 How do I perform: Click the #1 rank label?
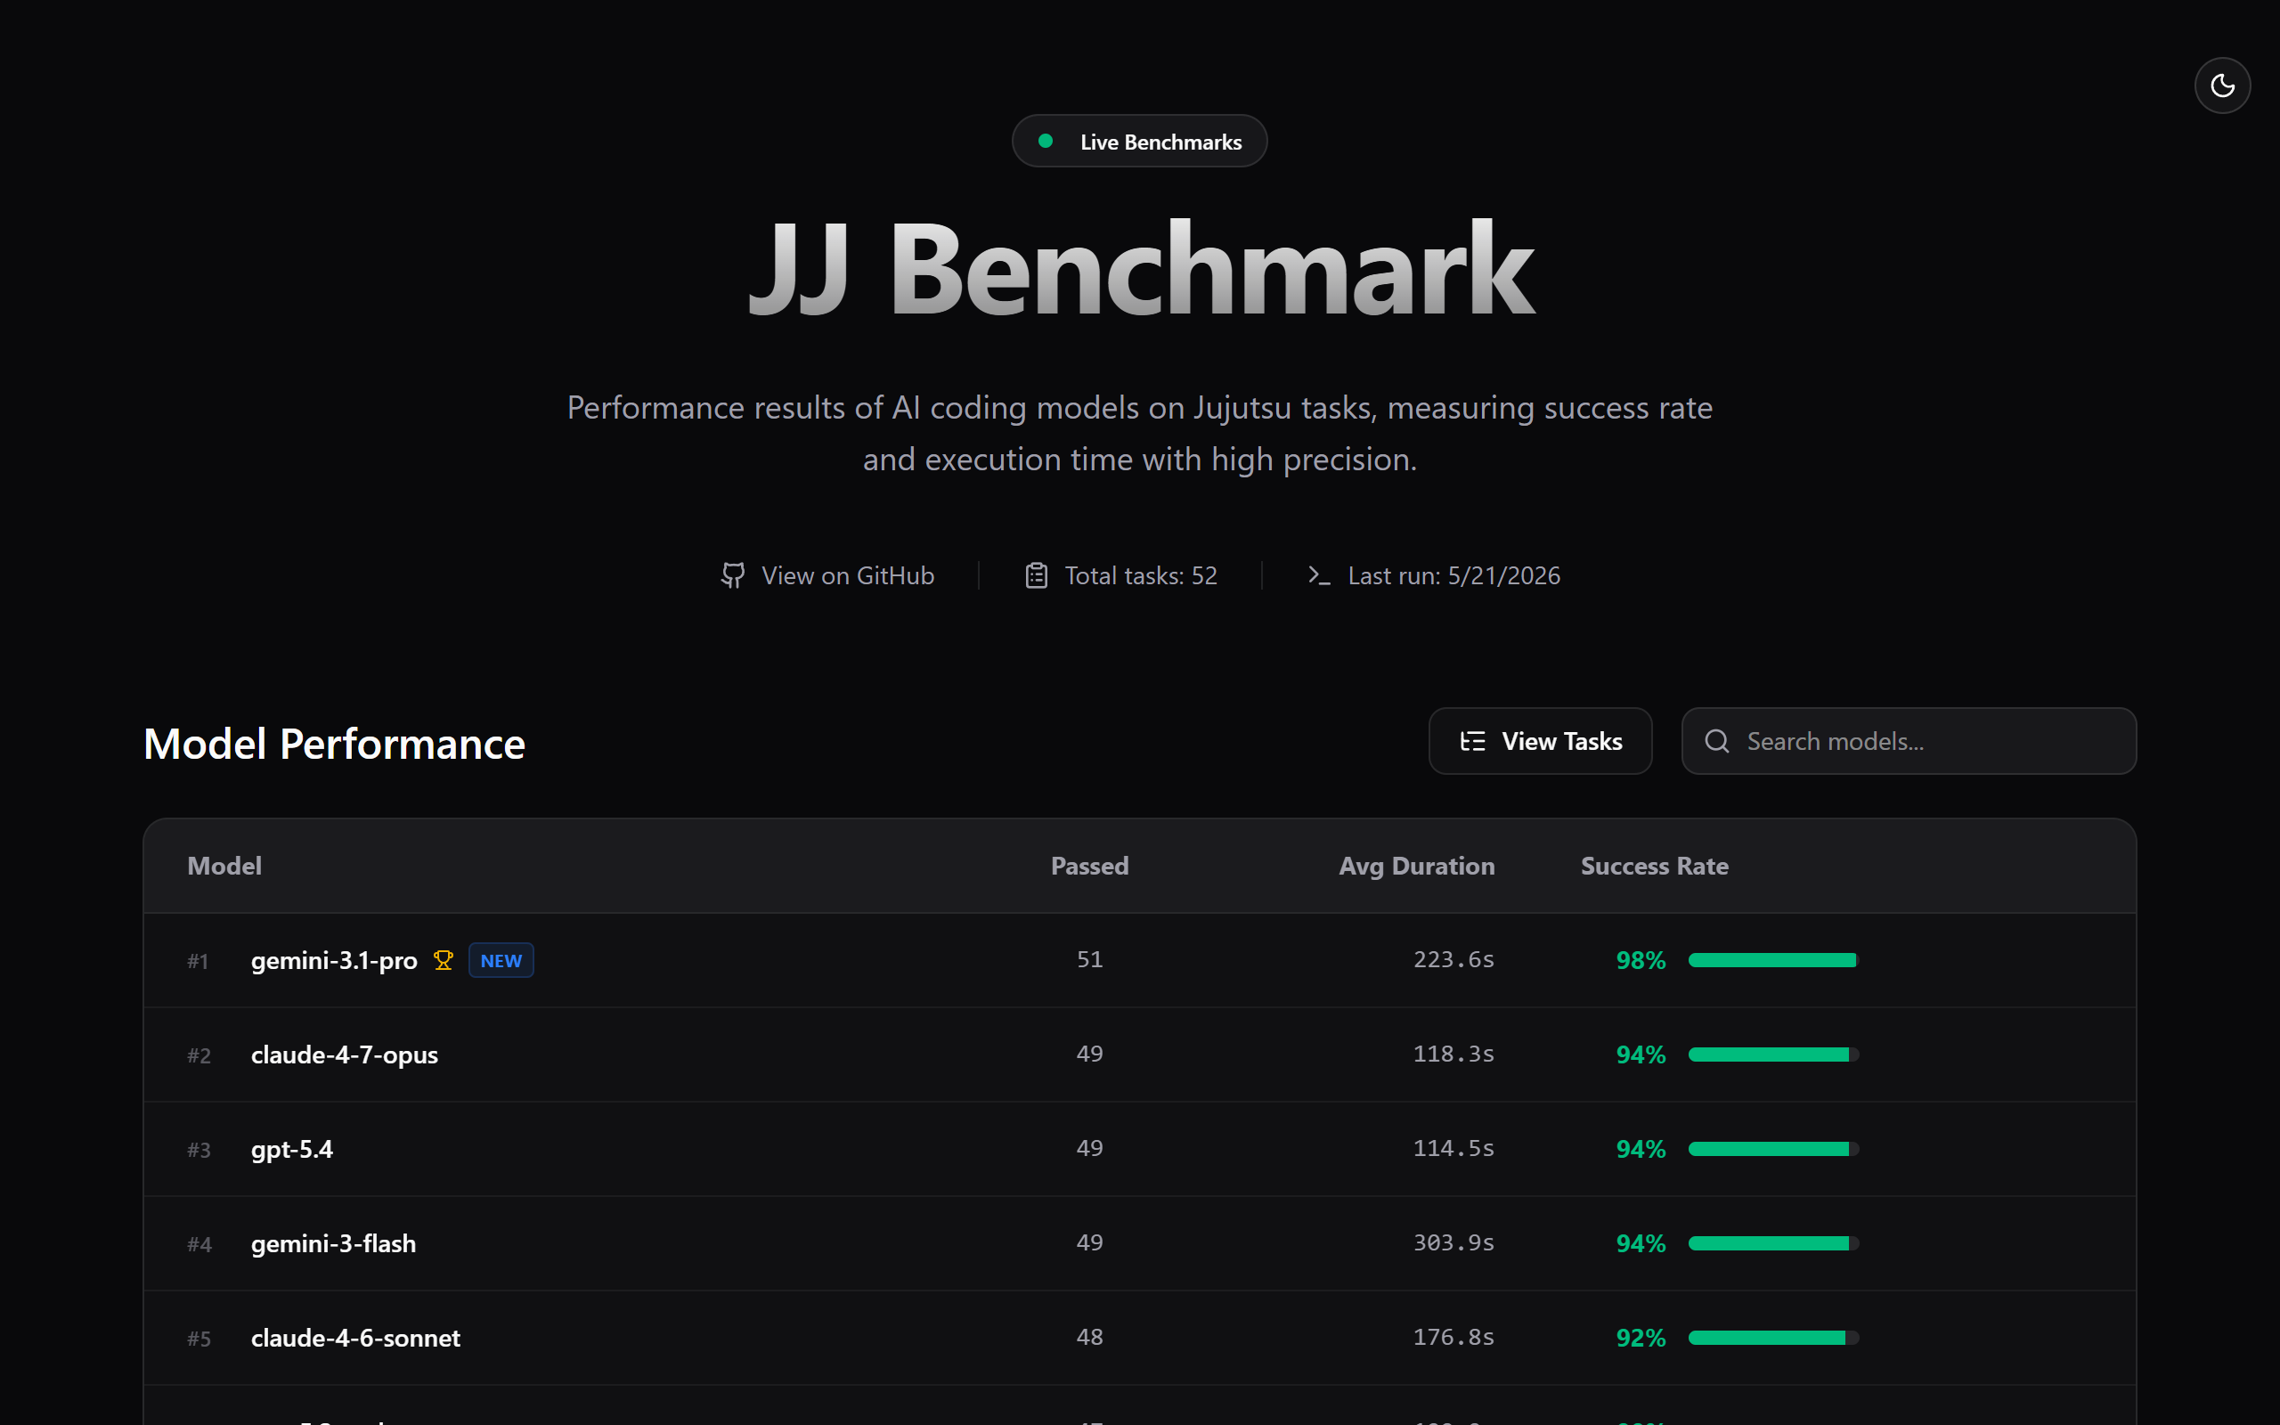[198, 961]
